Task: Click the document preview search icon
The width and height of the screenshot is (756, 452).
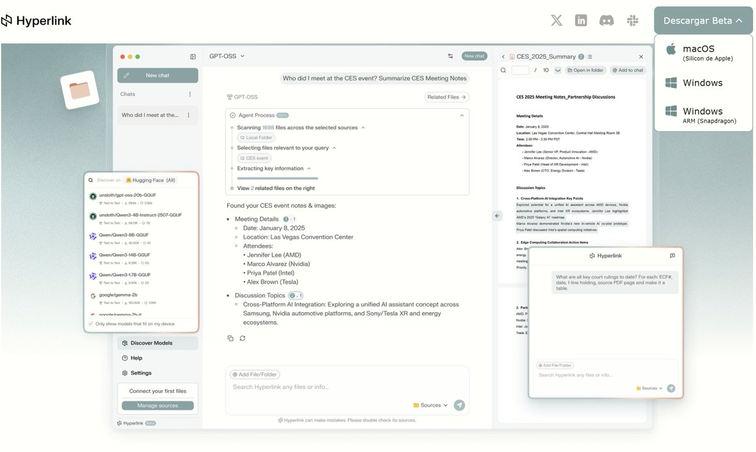Action: pos(503,71)
